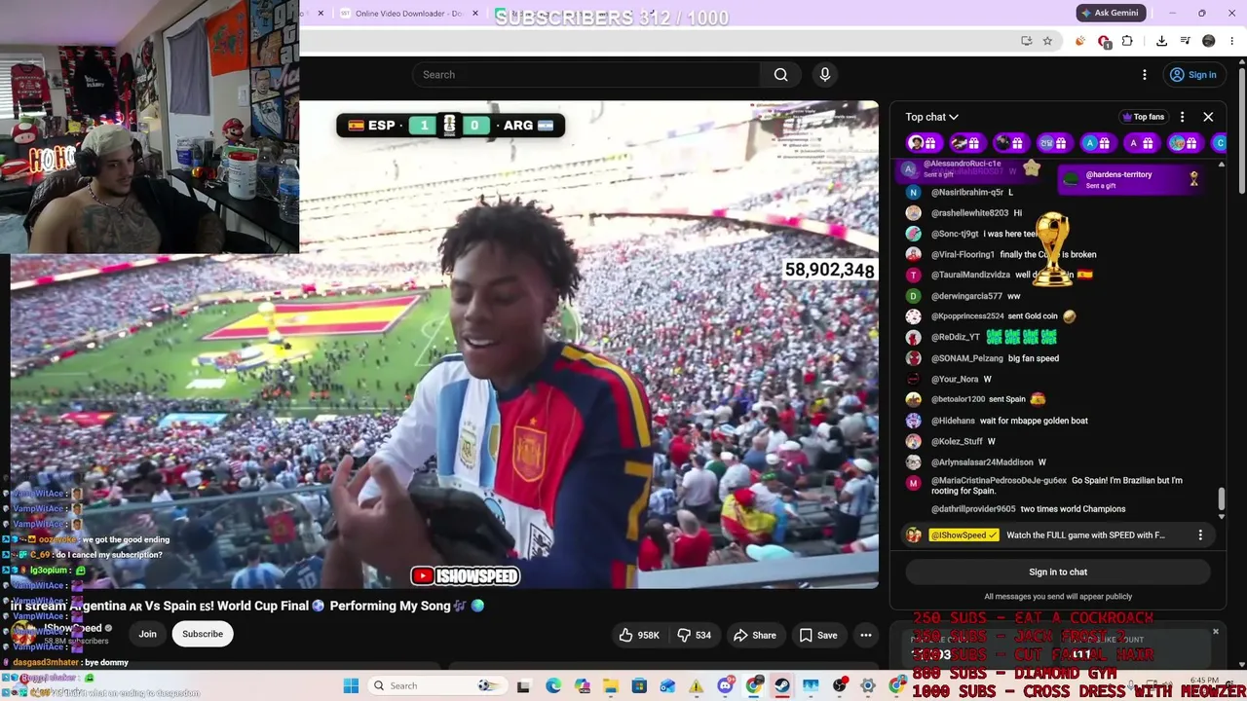1247x701 pixels.
Task: Open @hardens-territory sent a gift message
Action: click(1130, 179)
